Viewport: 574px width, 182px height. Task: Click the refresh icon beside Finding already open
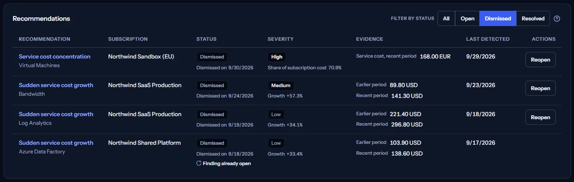(x=199, y=163)
